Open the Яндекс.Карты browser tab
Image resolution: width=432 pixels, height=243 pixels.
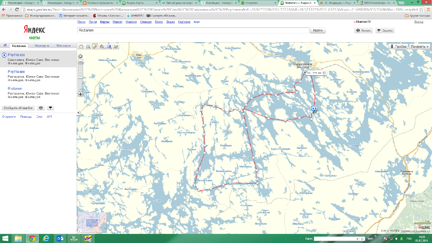point(139,3)
